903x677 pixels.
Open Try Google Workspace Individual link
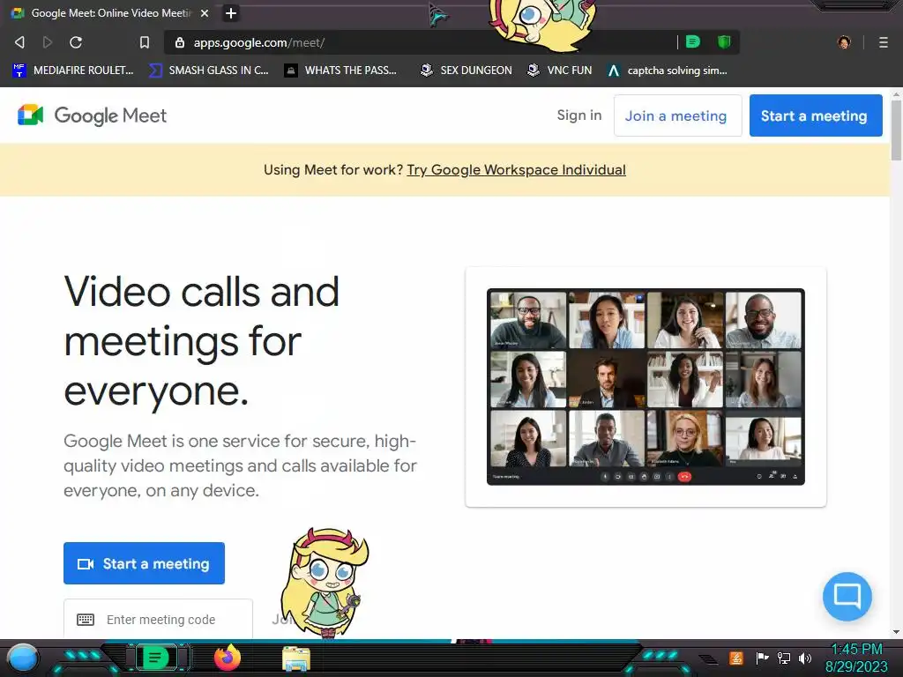tap(516, 170)
